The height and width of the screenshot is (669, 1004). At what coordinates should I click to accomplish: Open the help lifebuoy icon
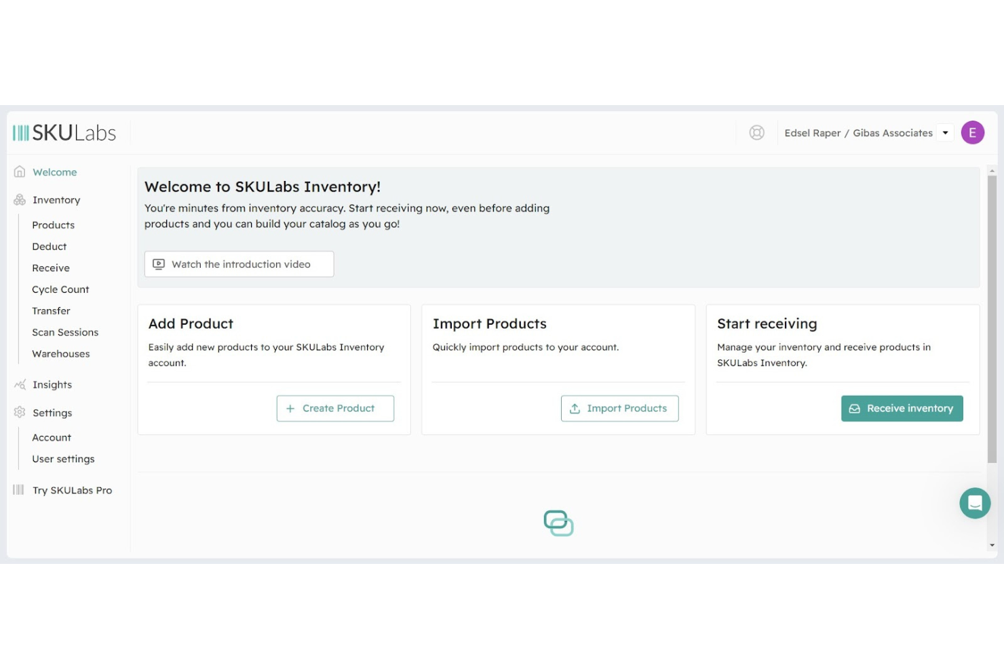click(756, 133)
